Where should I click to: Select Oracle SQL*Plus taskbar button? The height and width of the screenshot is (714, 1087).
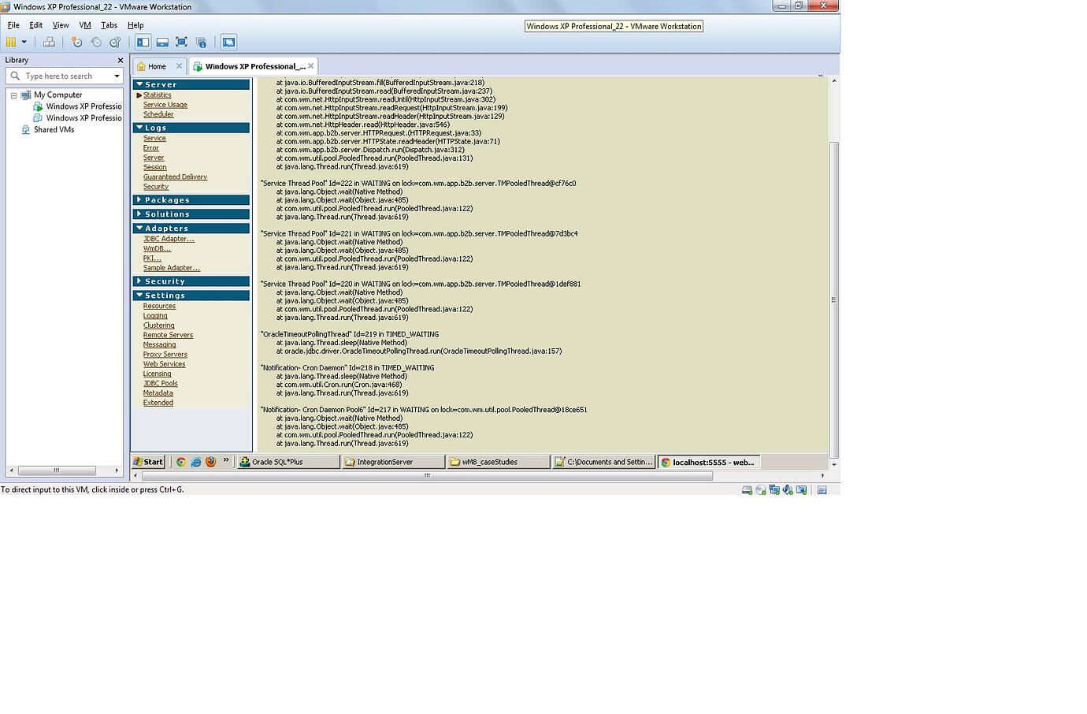pos(288,462)
